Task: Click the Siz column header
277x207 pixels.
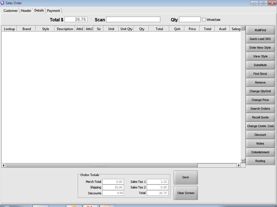Action: [x=99, y=29]
